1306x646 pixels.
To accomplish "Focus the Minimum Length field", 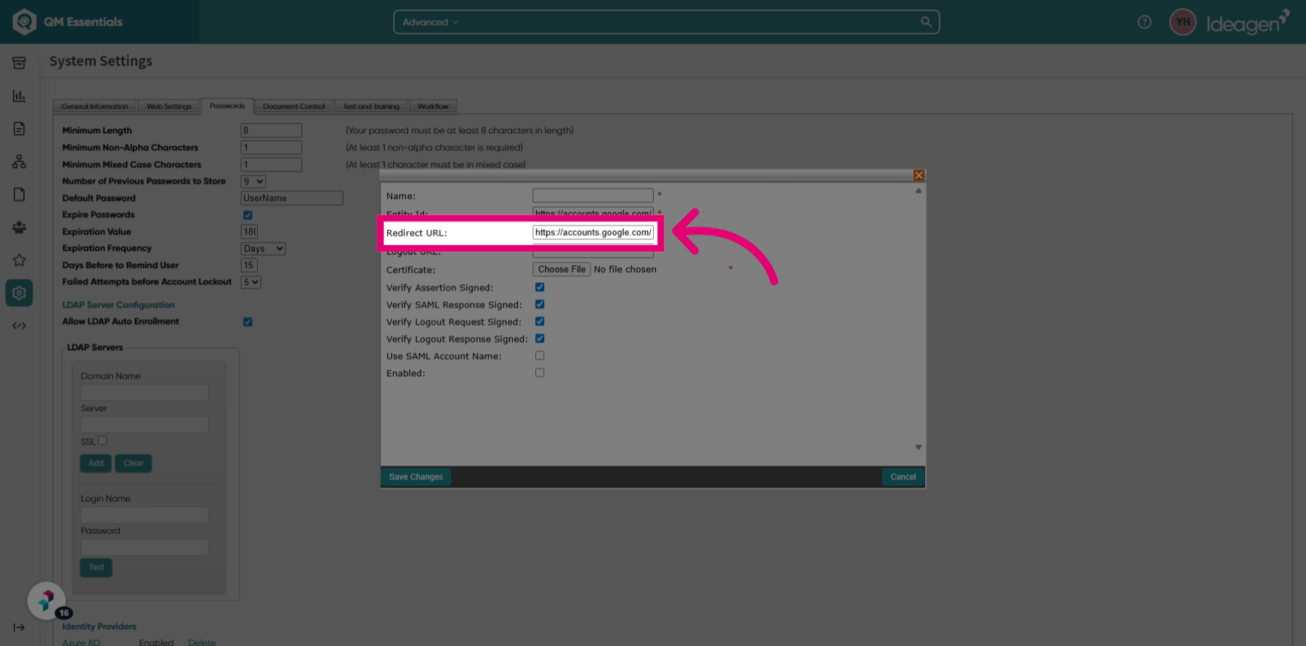I will 271,131.
